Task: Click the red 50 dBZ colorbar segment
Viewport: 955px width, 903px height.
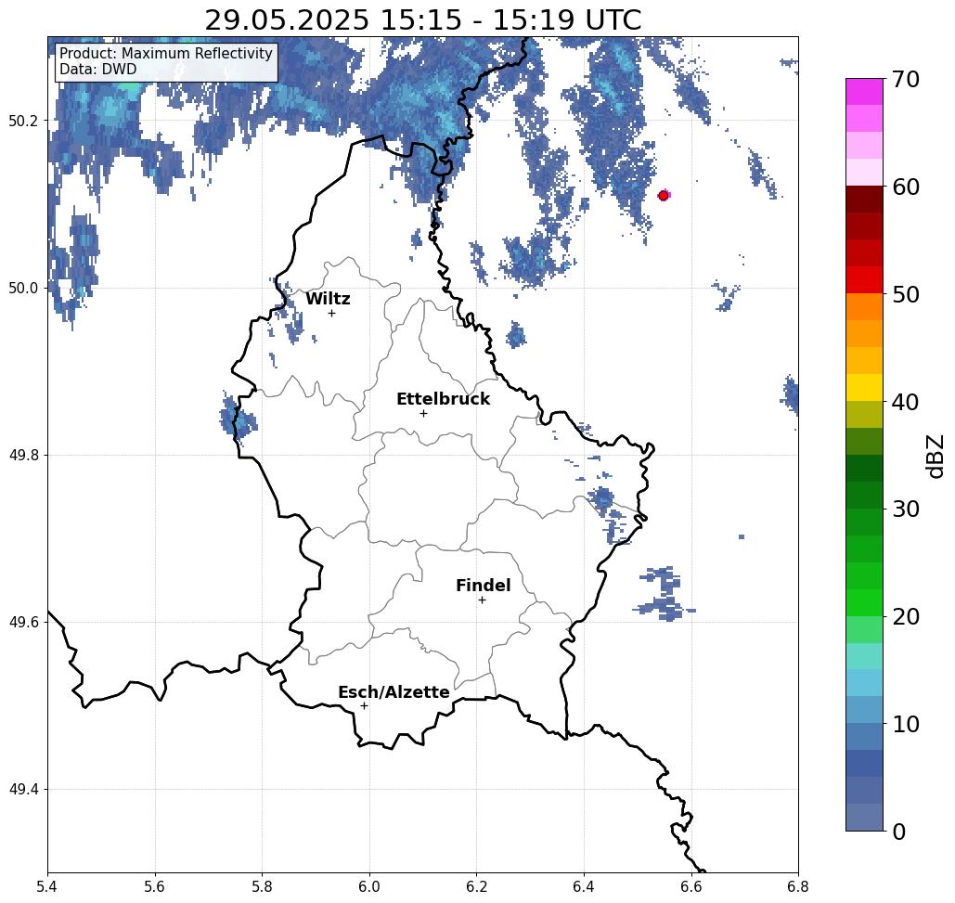Action: 864,280
